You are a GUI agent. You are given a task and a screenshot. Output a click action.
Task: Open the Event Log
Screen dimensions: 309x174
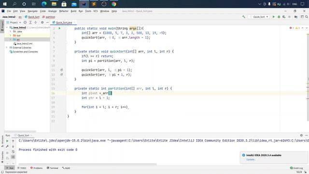296,168
